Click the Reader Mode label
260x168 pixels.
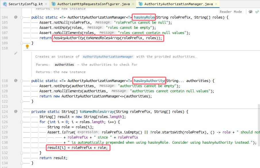231,12
